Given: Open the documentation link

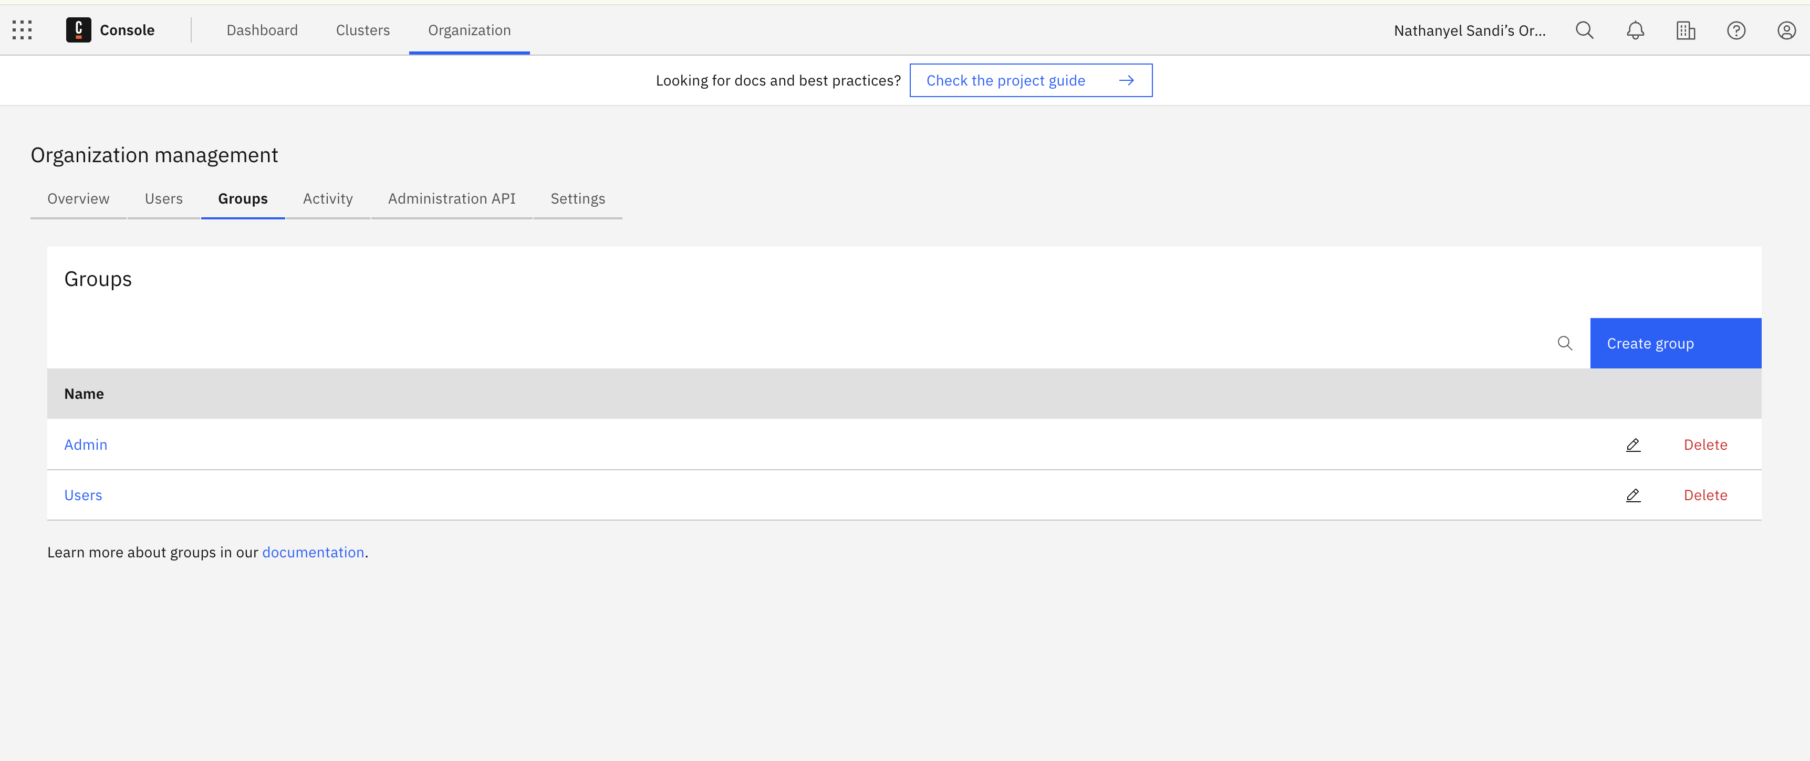Looking at the screenshot, I should coord(313,551).
